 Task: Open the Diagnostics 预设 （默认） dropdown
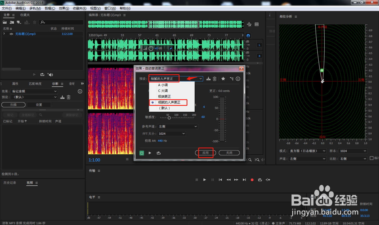click(x=34, y=97)
